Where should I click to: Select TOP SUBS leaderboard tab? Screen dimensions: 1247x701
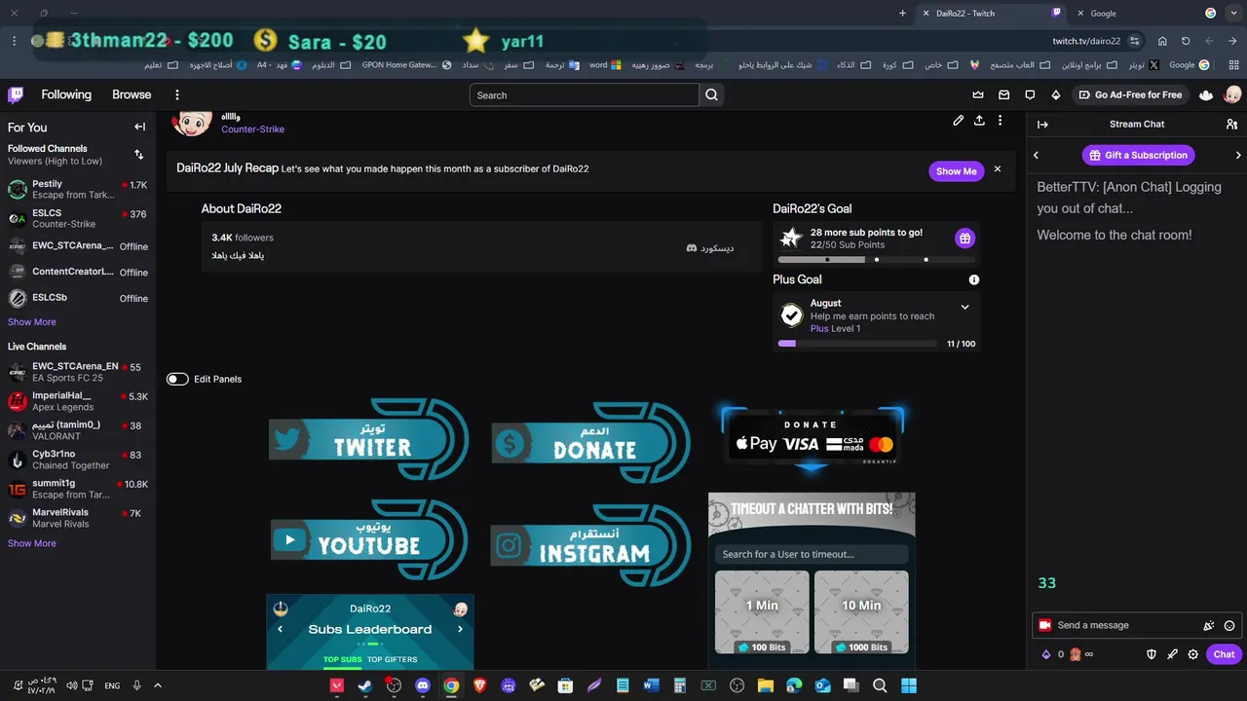tap(342, 660)
